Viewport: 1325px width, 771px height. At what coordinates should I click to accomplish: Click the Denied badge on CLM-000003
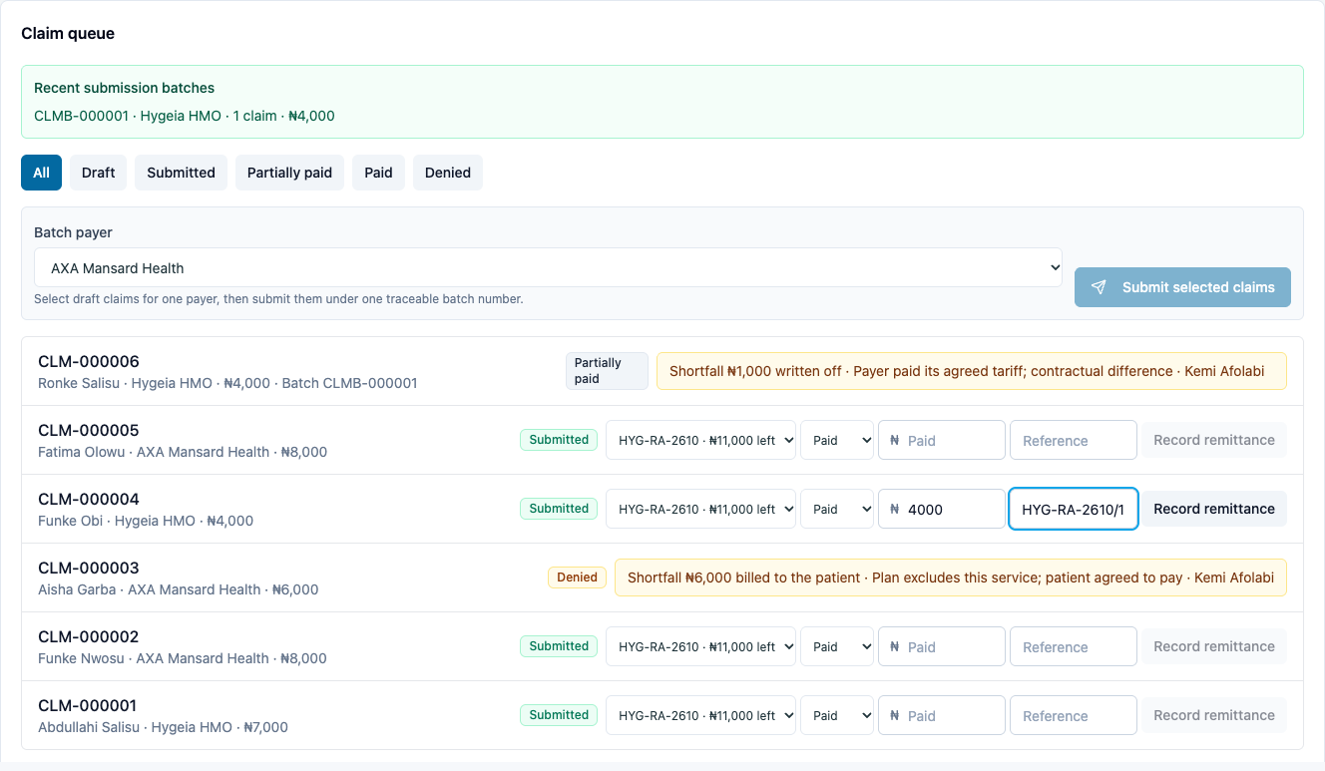coord(577,578)
